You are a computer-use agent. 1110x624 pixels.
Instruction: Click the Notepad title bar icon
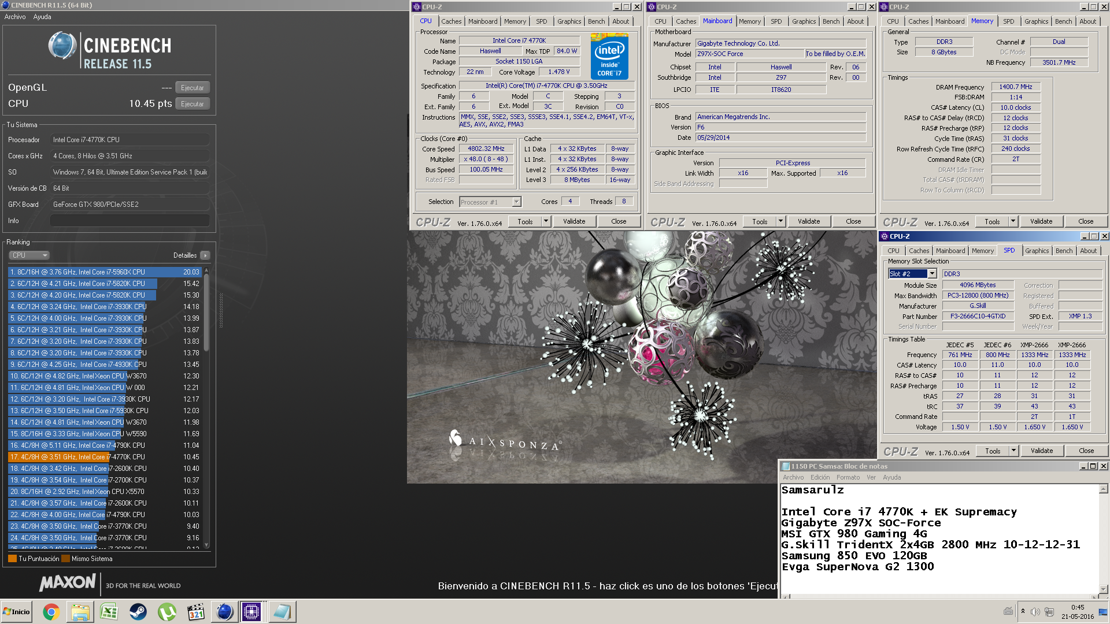pos(786,466)
